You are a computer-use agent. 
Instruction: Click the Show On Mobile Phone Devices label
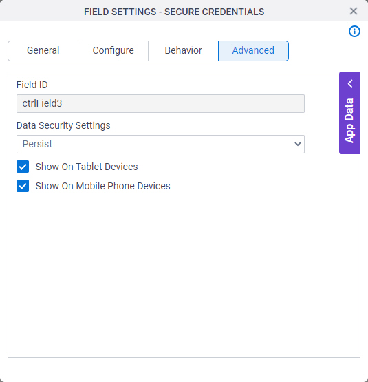(x=102, y=186)
